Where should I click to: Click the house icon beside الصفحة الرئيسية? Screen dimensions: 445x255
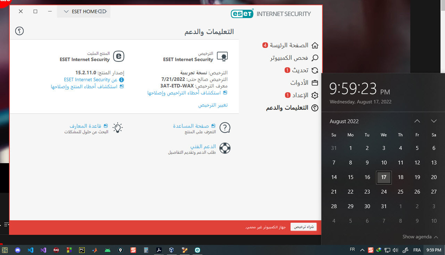[x=315, y=45]
